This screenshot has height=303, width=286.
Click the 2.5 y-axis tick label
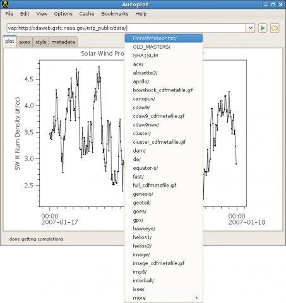click(29, 185)
